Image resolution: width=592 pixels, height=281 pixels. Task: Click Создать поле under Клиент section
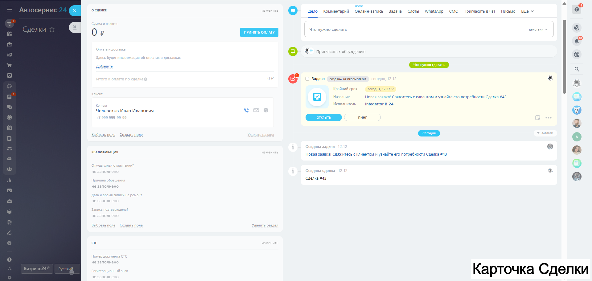tap(131, 135)
